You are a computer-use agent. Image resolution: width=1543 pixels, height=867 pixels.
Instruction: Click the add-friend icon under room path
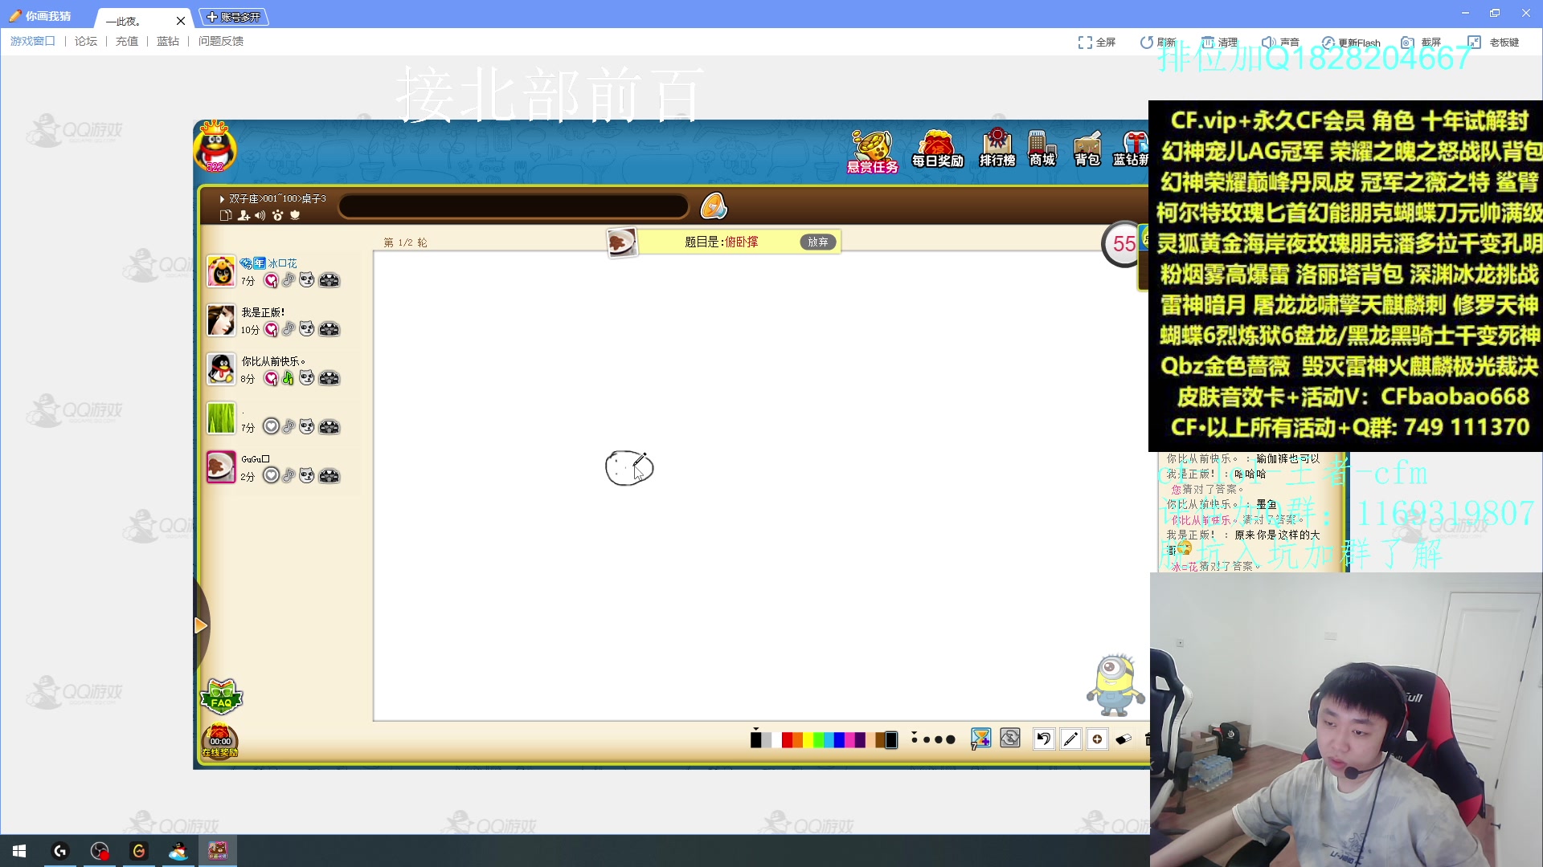tap(244, 215)
